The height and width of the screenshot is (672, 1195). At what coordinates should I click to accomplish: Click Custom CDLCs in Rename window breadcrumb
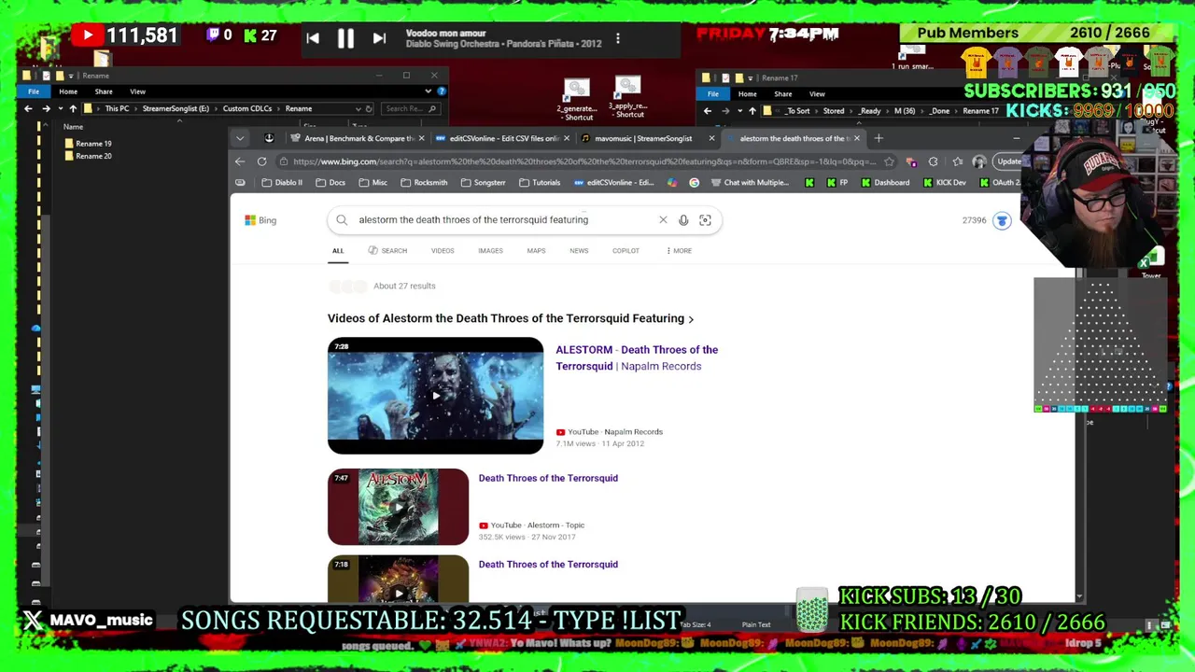point(247,108)
